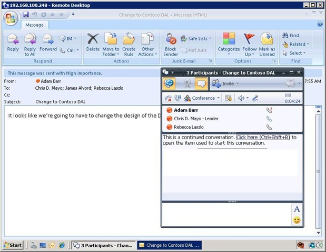This screenshot has height=252, width=326.
Task: Click the message body scrollbar down arrow
Action: pyautogui.click(x=318, y=233)
